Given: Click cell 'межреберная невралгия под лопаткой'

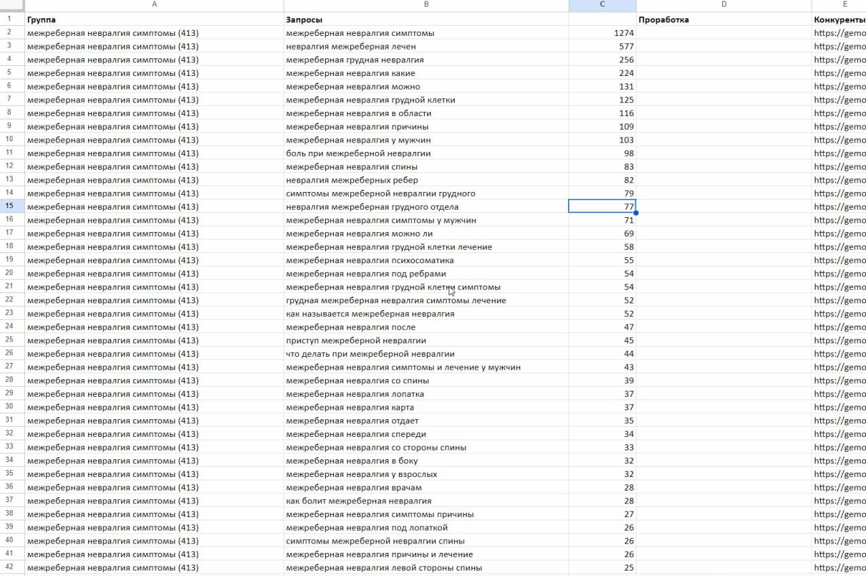Looking at the screenshot, I should tap(426, 527).
